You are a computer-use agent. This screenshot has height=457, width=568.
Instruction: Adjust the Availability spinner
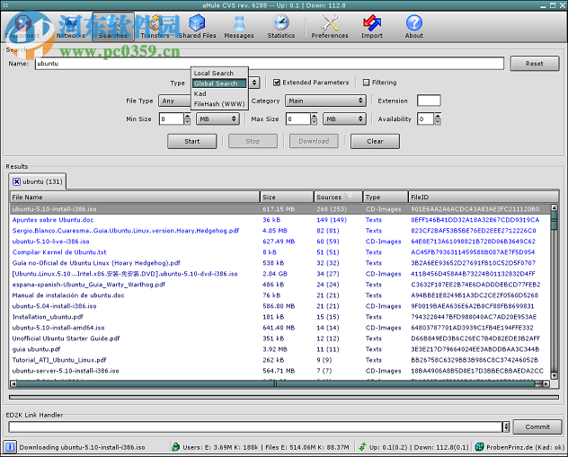(x=438, y=119)
